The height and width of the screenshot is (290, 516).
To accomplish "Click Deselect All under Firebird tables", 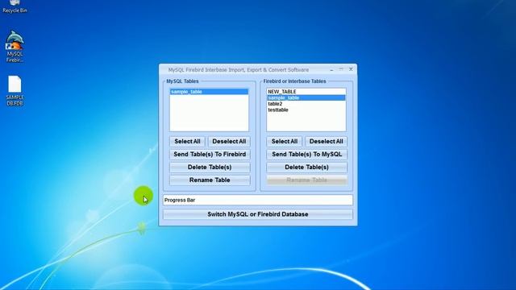I will click(326, 142).
